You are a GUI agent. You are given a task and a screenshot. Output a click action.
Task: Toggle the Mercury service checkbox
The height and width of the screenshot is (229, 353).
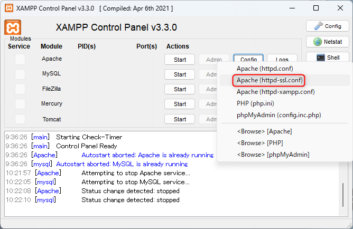point(20,104)
